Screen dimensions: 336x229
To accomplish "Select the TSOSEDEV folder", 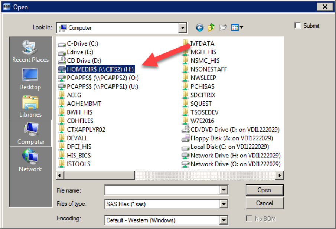I will (x=200, y=112).
